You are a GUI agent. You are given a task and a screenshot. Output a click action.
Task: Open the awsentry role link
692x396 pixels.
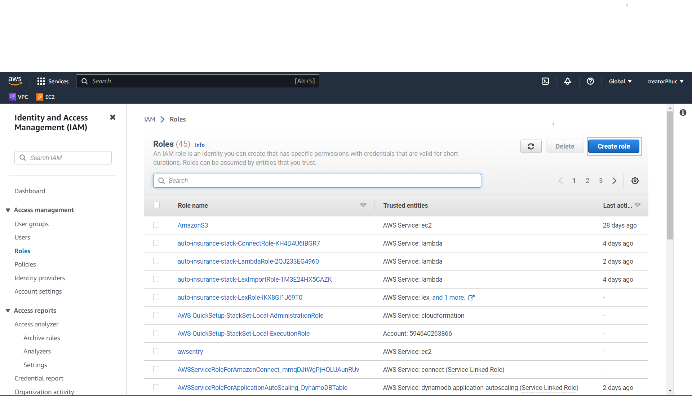190,352
